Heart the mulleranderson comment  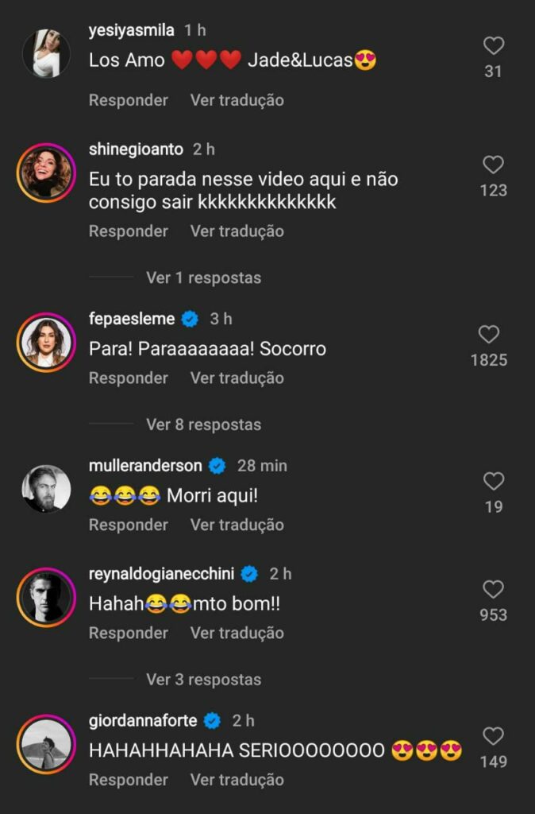coord(493,481)
